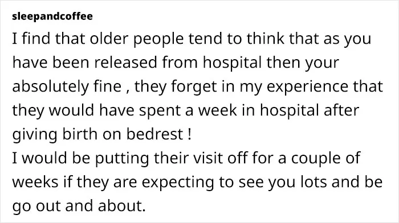Click the word "released" in the comment
The width and height of the screenshot is (399, 223).
click(126, 63)
